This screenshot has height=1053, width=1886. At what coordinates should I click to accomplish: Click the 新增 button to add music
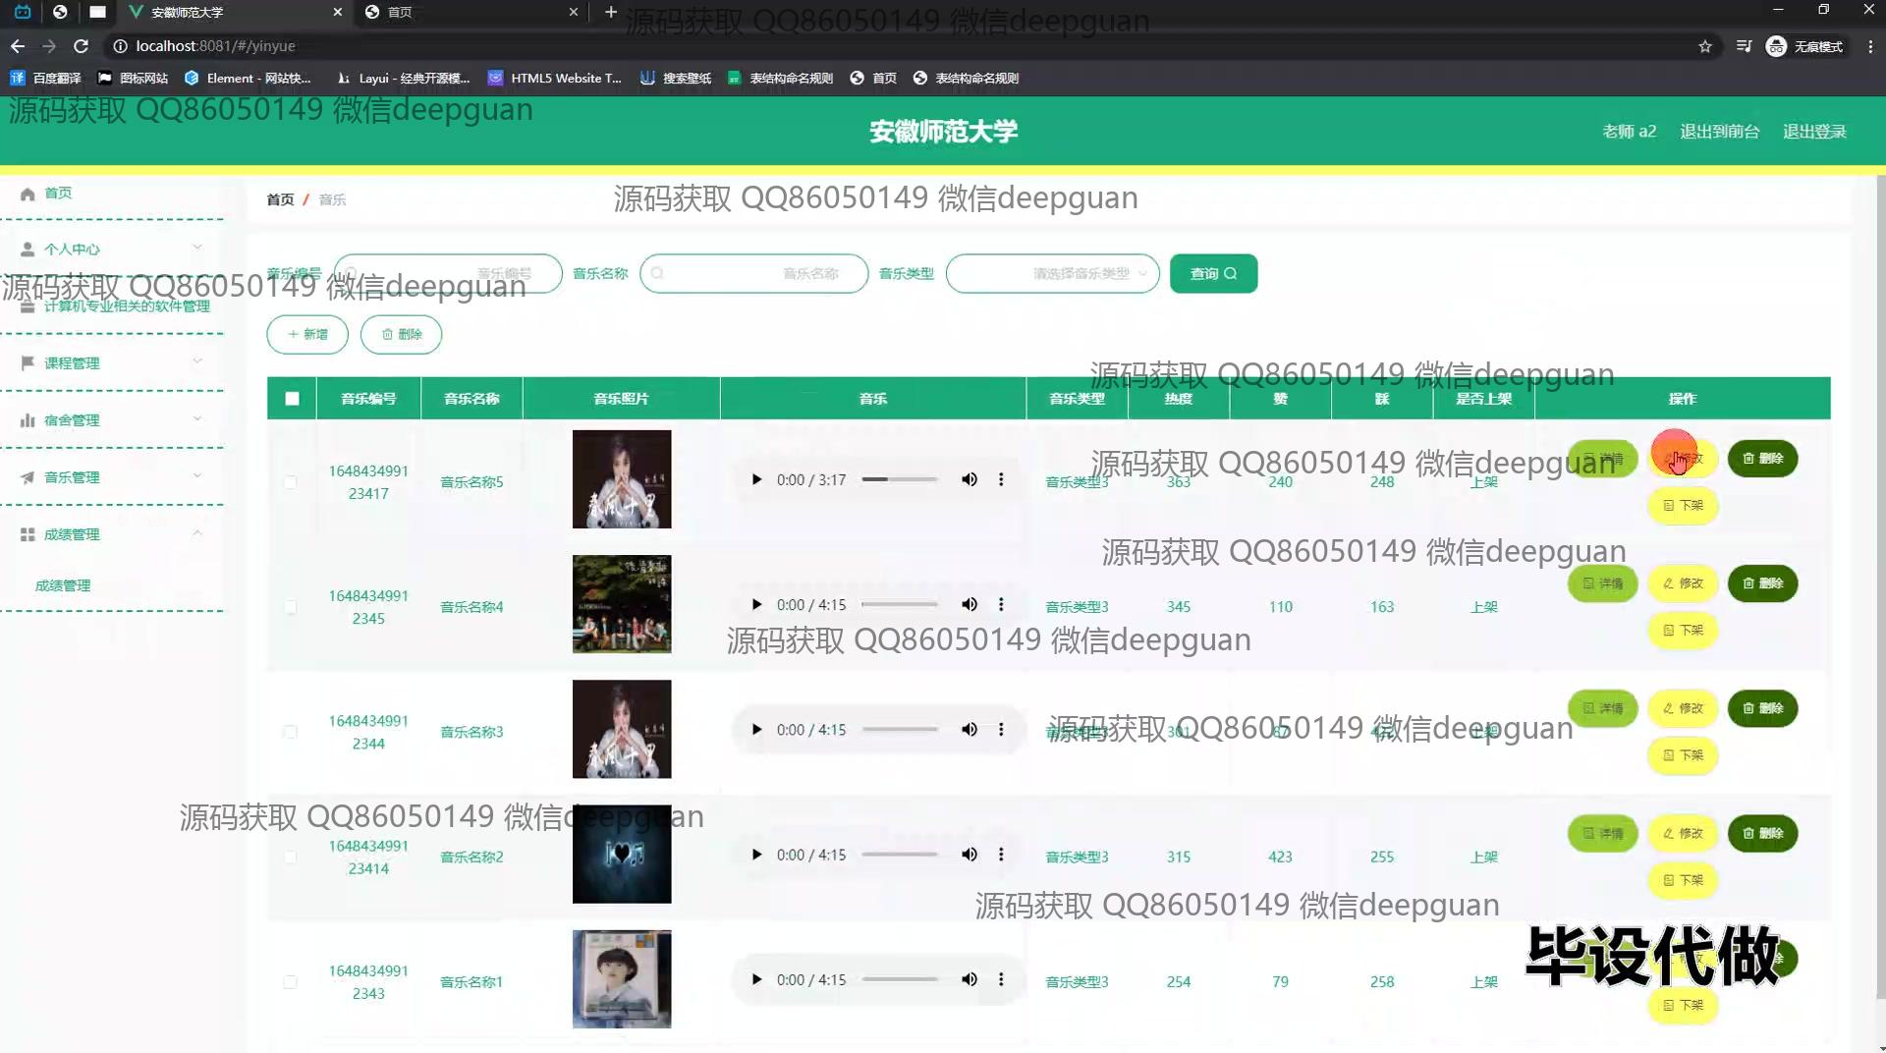coord(307,335)
